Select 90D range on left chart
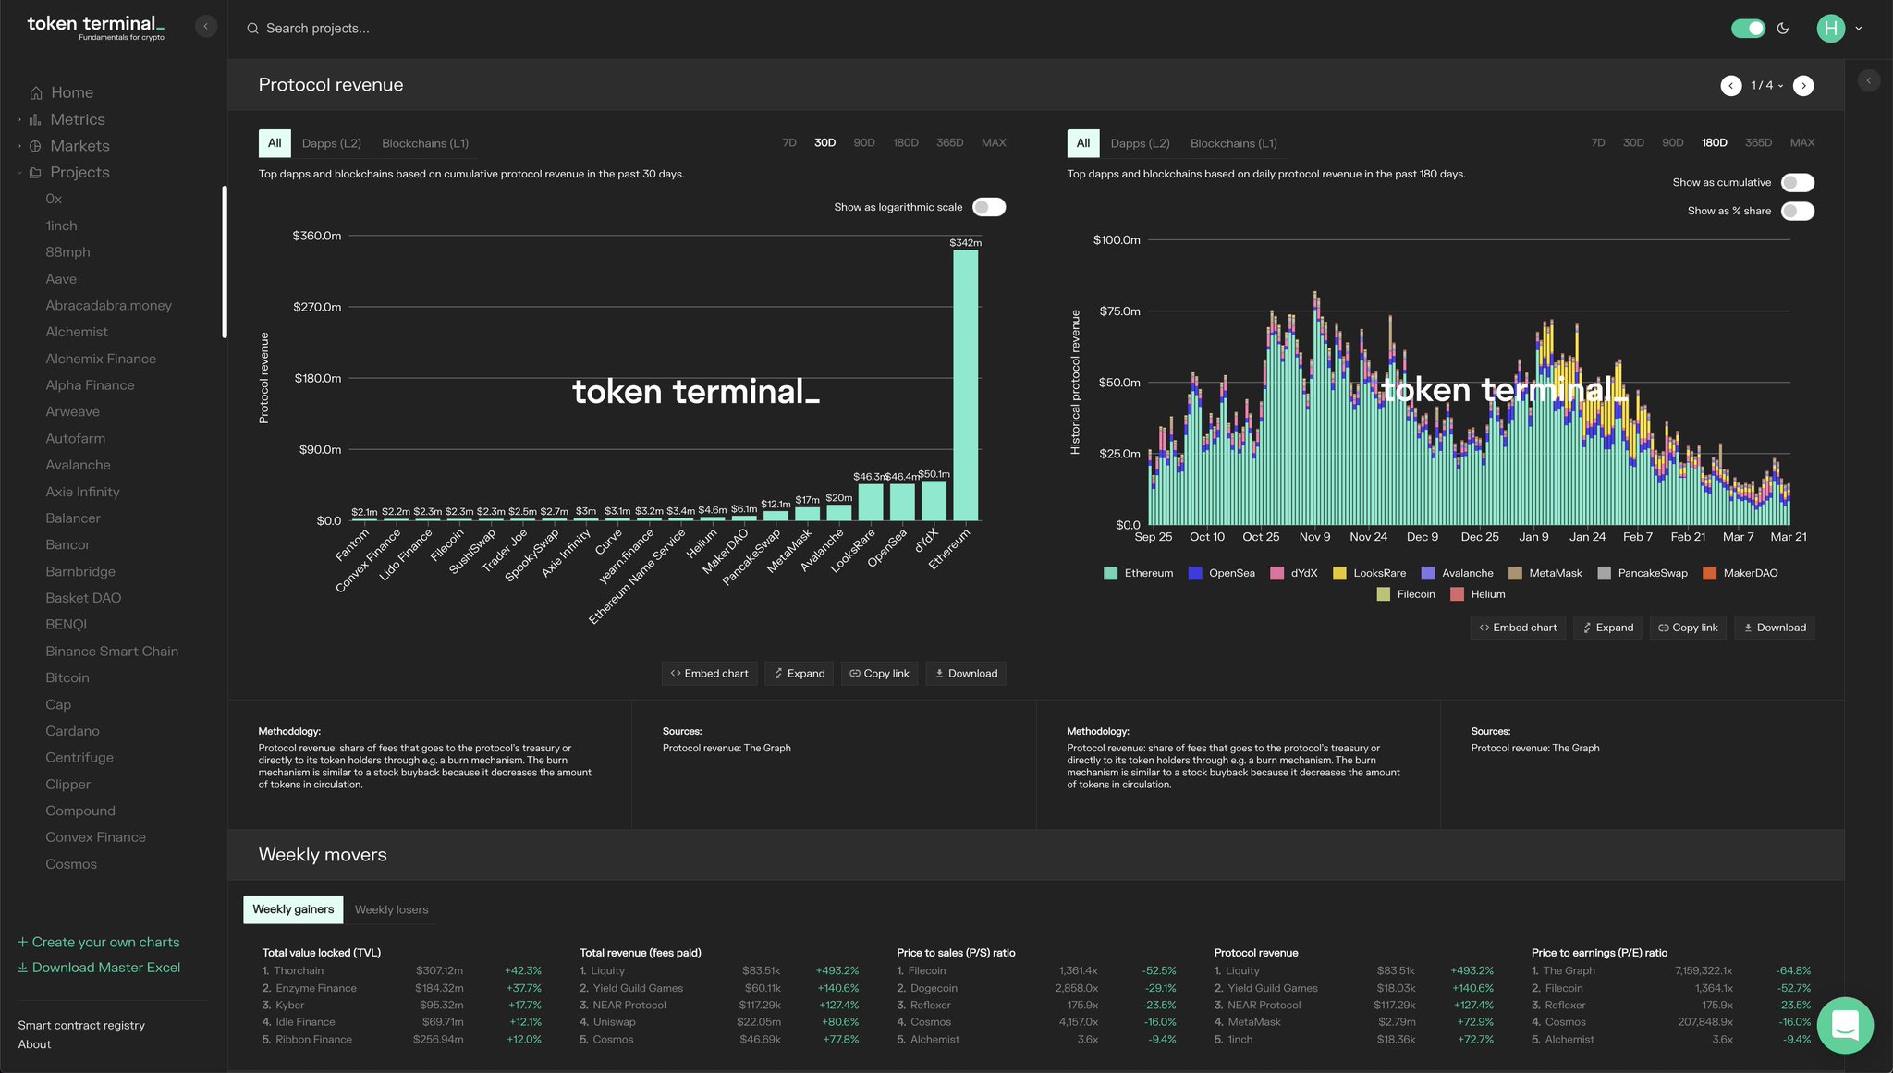Screen dimensions: 1893x1073 pyautogui.click(x=864, y=143)
